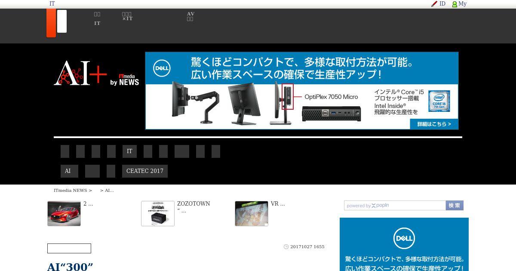Open the ZOZOTOWN box thumbnail
The width and height of the screenshot is (516, 271).
click(x=158, y=213)
